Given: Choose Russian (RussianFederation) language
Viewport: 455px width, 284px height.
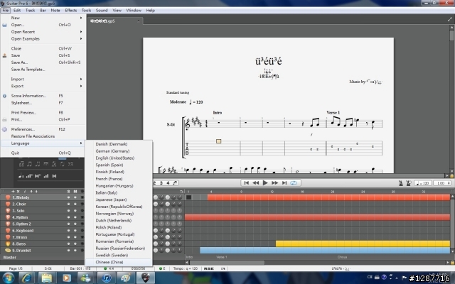Looking at the screenshot, I should click(120, 248).
